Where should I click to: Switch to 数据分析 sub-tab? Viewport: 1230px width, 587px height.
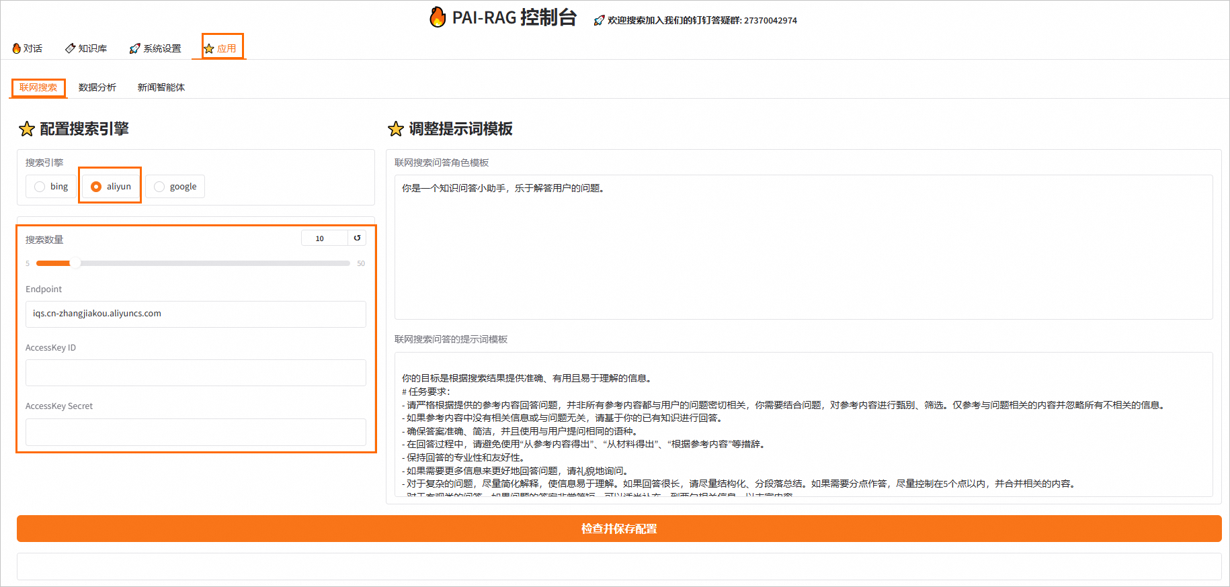(97, 87)
